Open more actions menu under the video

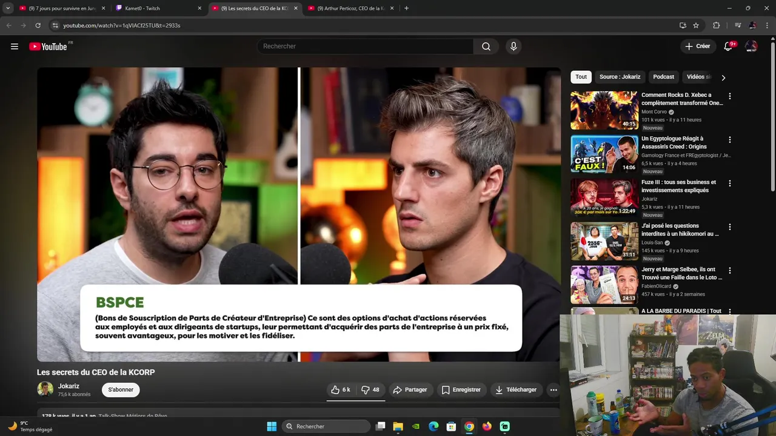tap(554, 390)
